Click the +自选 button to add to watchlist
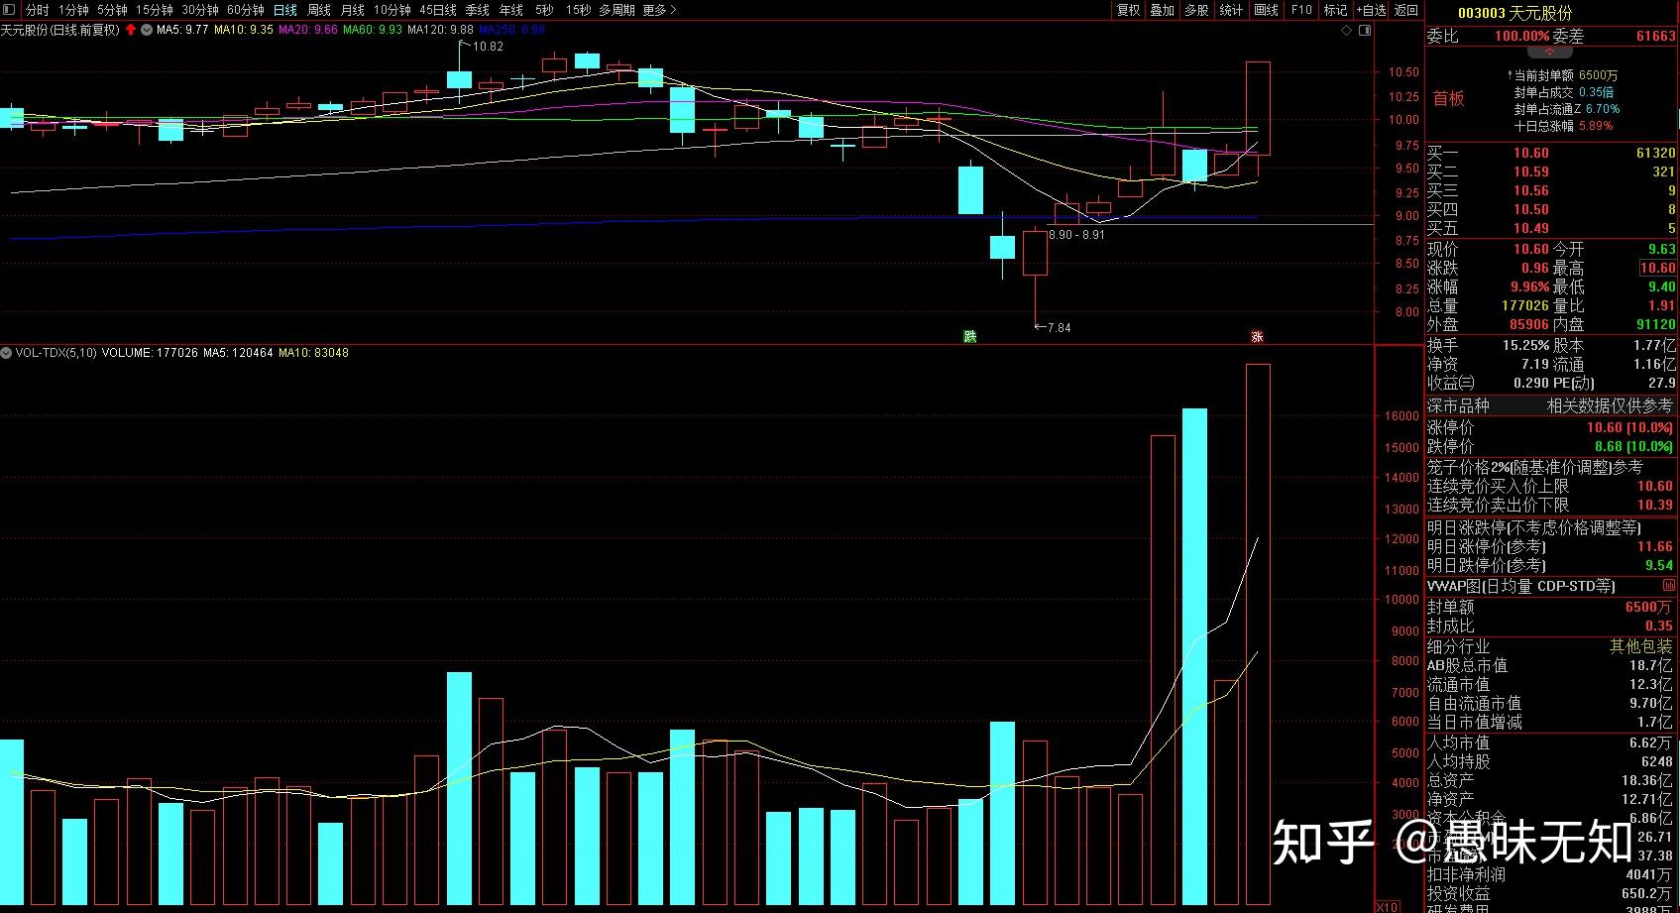 click(x=1371, y=10)
